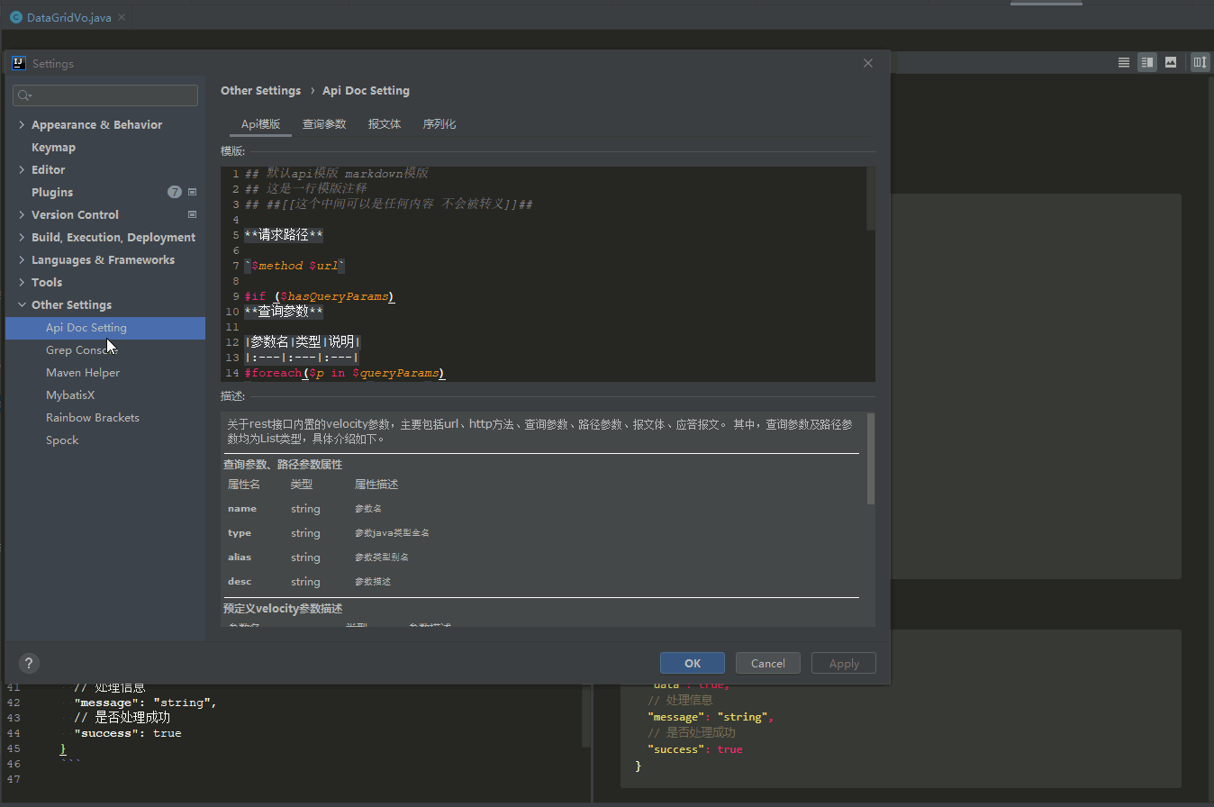The width and height of the screenshot is (1214, 807).
Task: Open the 序列化 tab
Action: click(x=439, y=124)
